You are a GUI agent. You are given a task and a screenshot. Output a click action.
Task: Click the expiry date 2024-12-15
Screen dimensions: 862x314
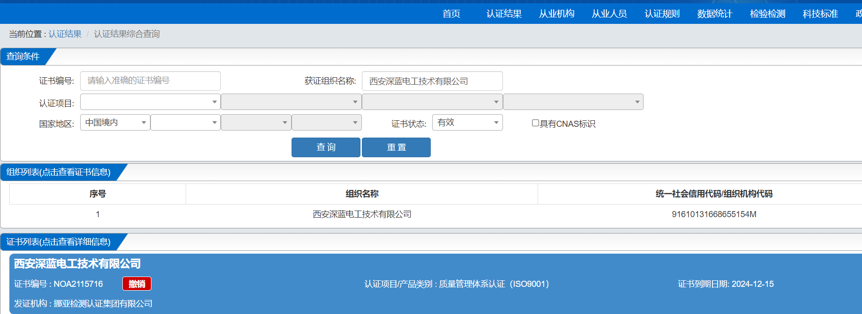coord(753,284)
